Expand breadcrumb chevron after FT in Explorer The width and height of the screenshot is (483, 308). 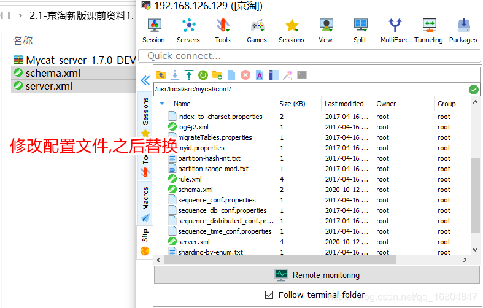[x=20, y=15]
